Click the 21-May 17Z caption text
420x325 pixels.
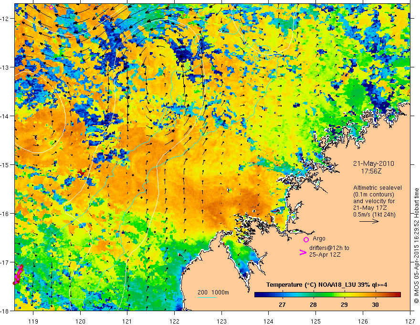369,208
